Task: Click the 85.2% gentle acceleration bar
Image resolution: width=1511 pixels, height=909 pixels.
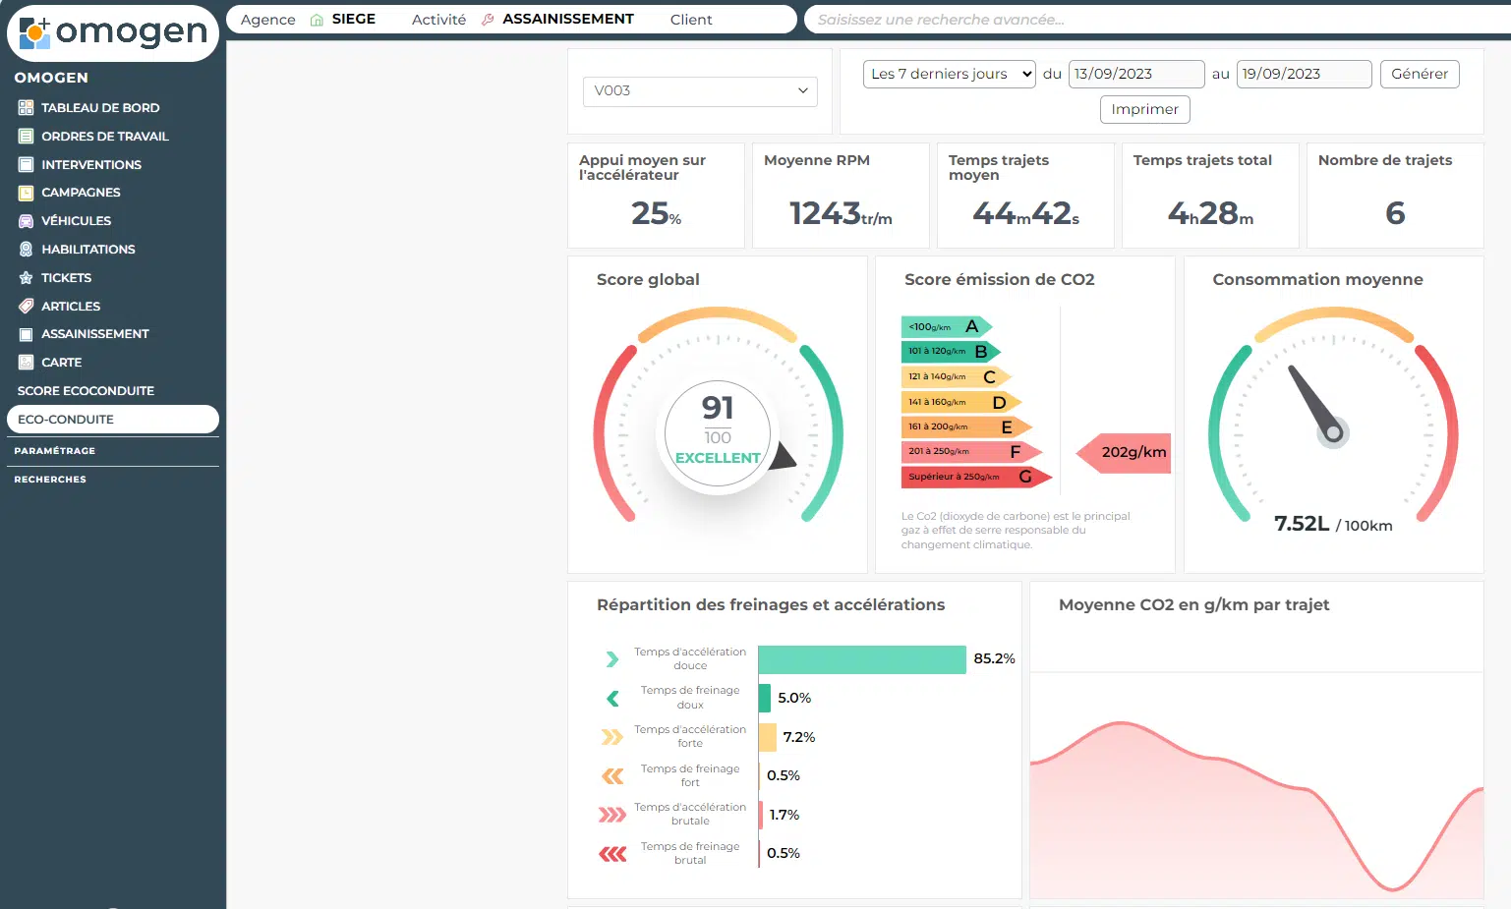Action: 862,660
